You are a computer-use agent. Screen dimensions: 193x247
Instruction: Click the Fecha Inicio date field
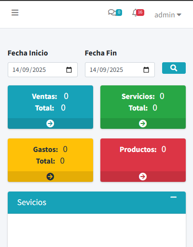point(42,69)
